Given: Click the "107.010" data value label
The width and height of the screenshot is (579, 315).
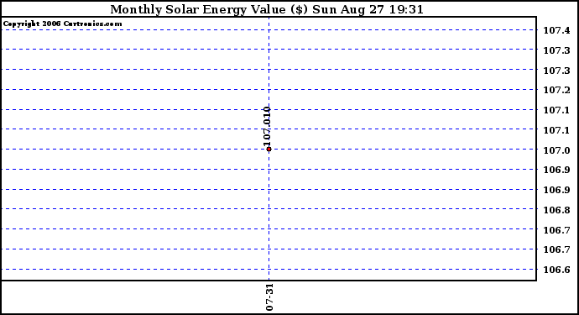Looking at the screenshot, I should (267, 127).
